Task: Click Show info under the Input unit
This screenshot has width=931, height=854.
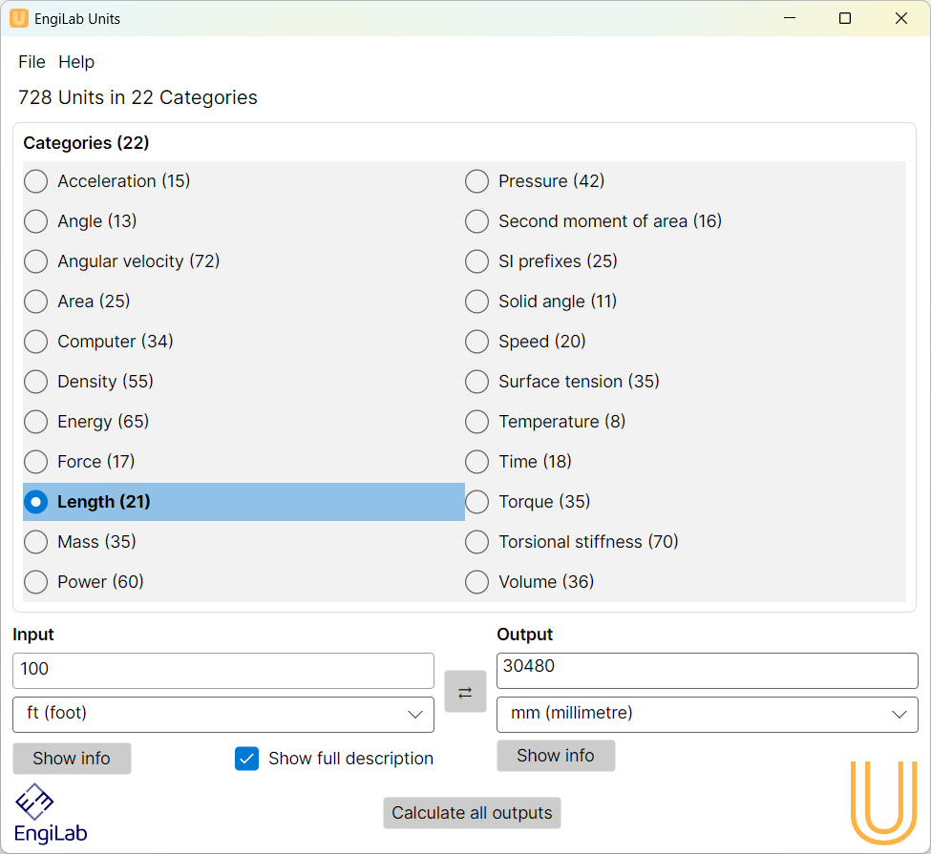Action: 72,759
